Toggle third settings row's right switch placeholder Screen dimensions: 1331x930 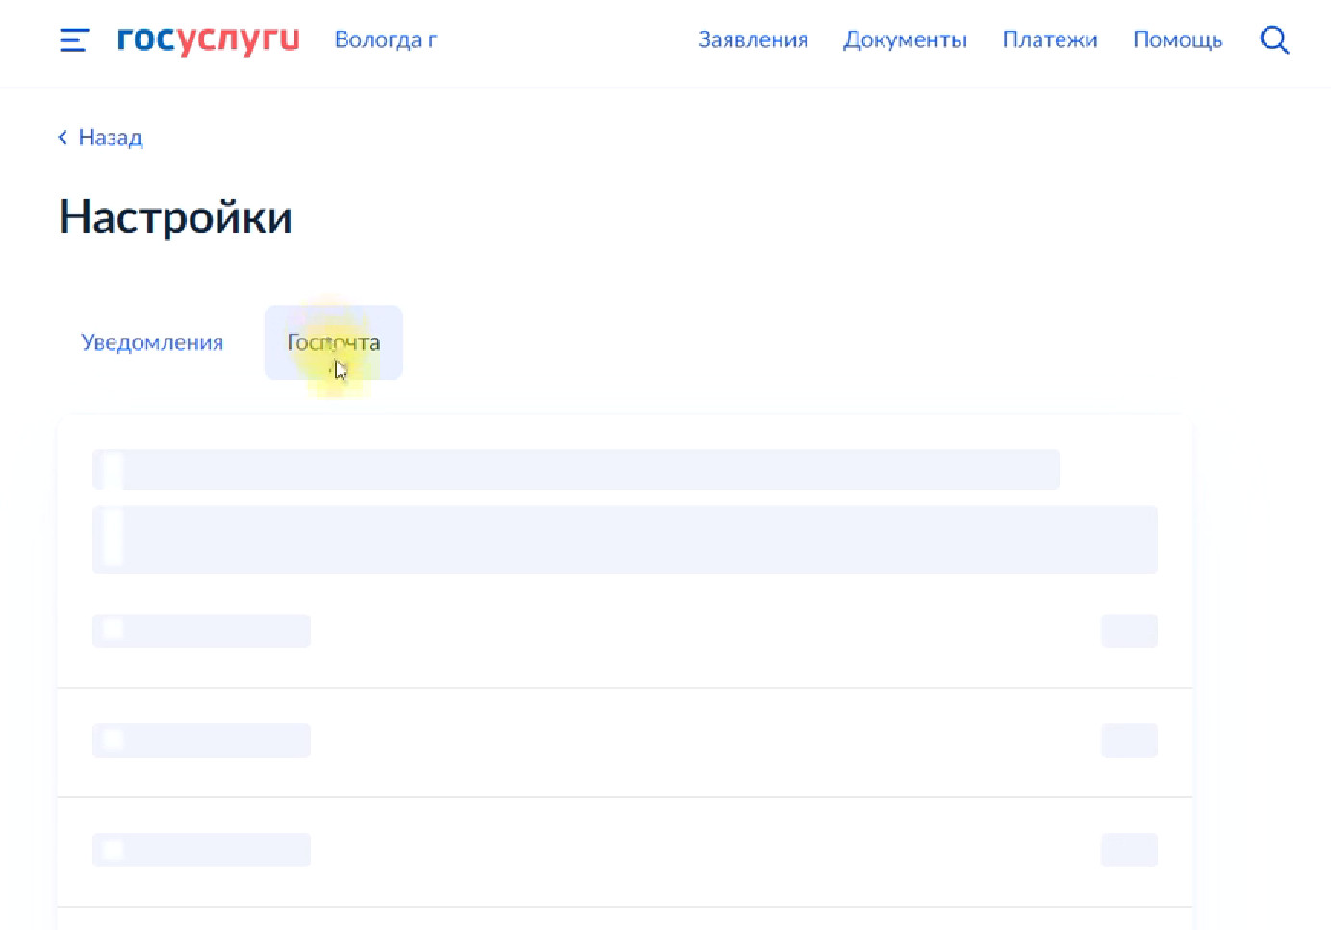tap(1129, 850)
